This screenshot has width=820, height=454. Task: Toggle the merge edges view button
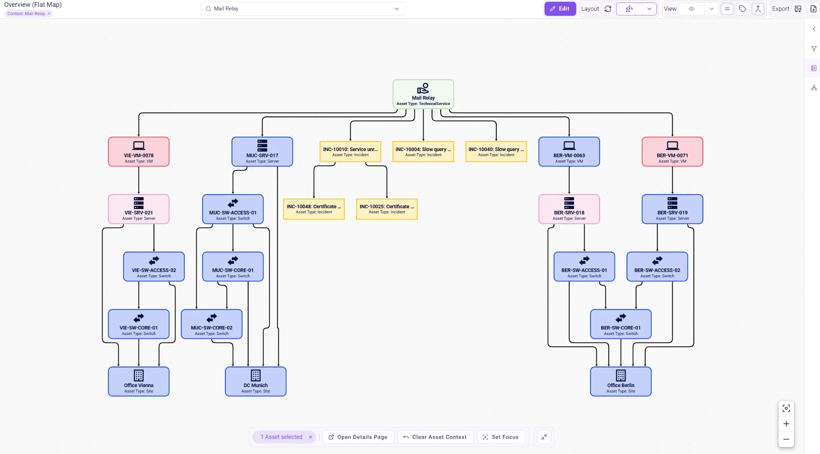[x=758, y=9]
